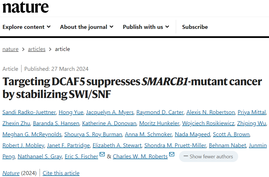
Task: Click the breadcrumb chevron after articles link
Action: point(50,49)
